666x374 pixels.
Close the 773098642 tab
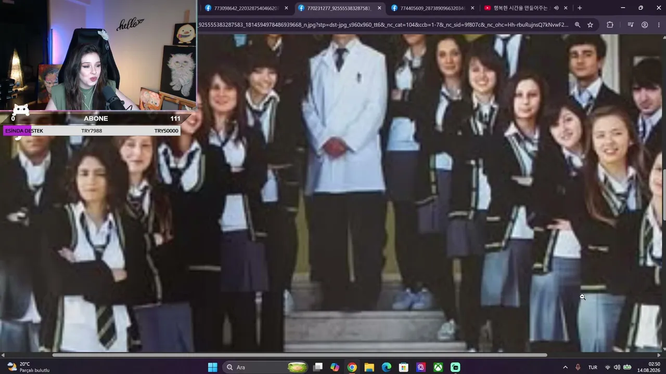coord(286,8)
